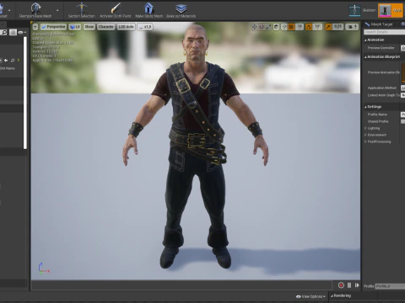
Task: Open the eye visibility options in the left panel
Action: pos(22,33)
